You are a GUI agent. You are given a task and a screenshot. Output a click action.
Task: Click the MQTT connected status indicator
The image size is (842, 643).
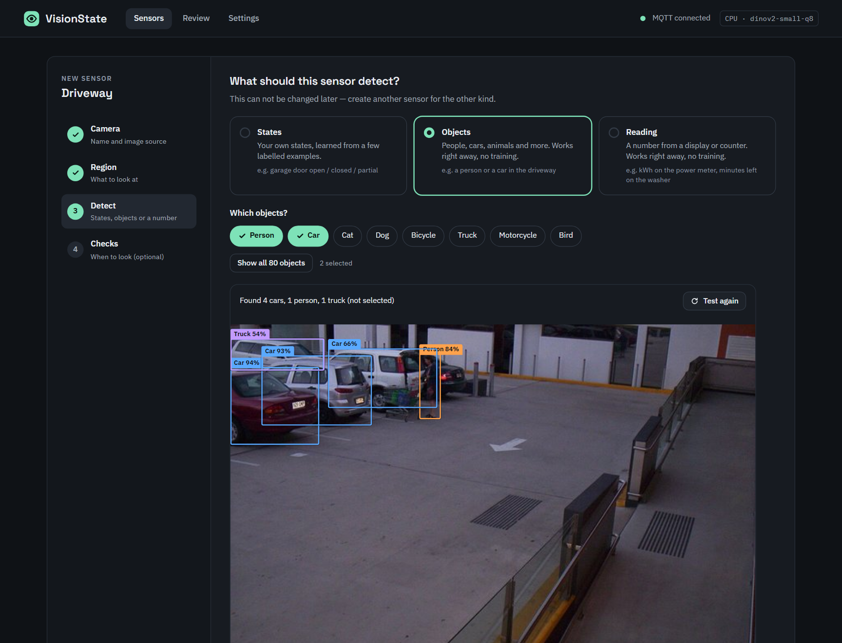[x=675, y=18]
